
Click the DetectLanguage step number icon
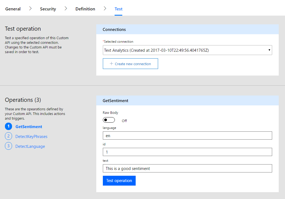(x=8, y=146)
